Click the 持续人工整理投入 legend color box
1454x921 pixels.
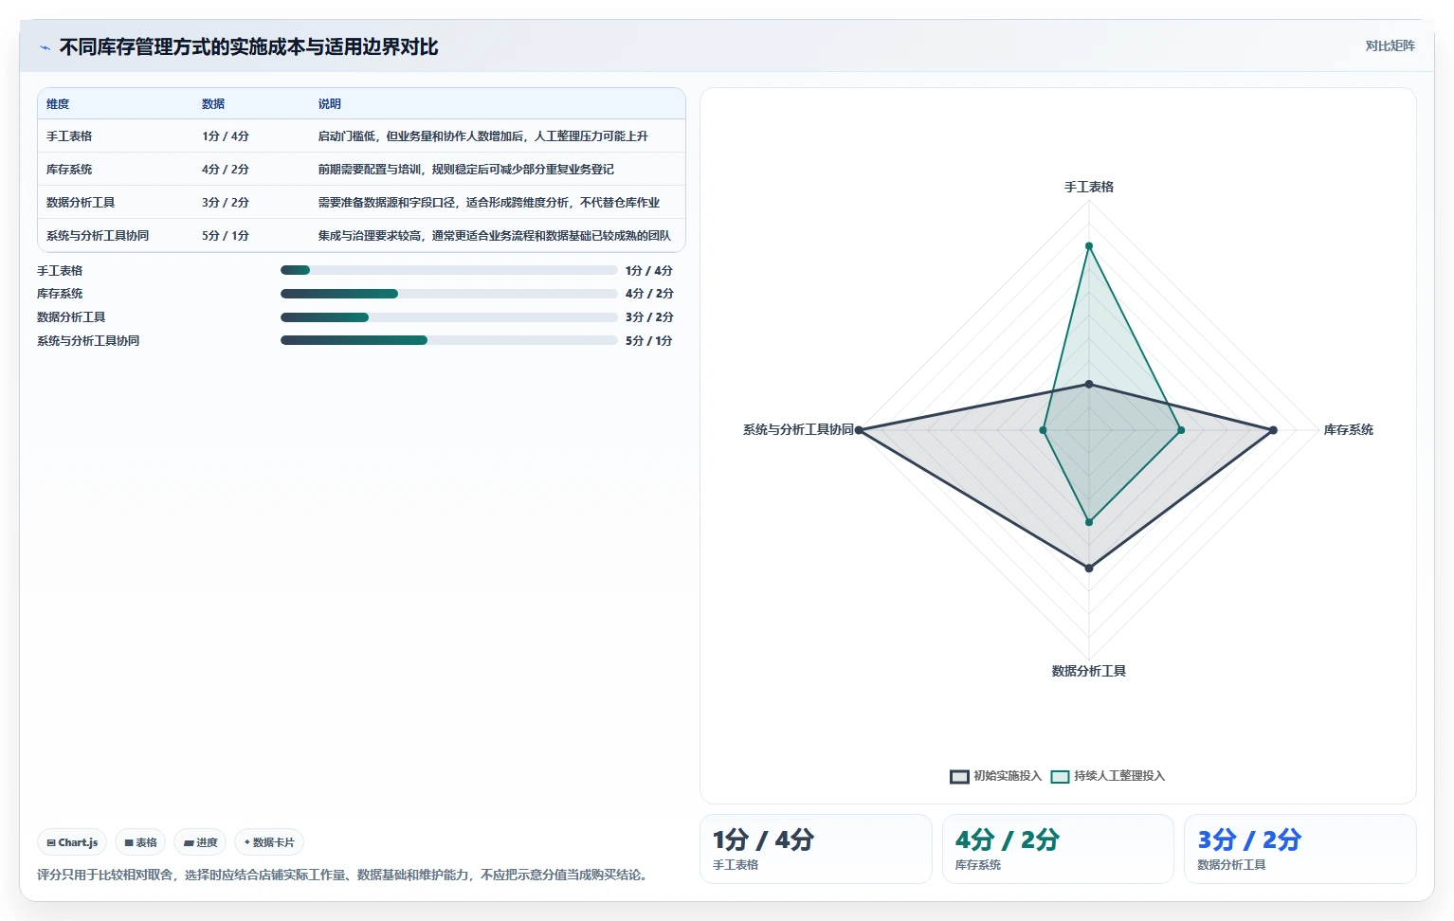tap(1060, 777)
